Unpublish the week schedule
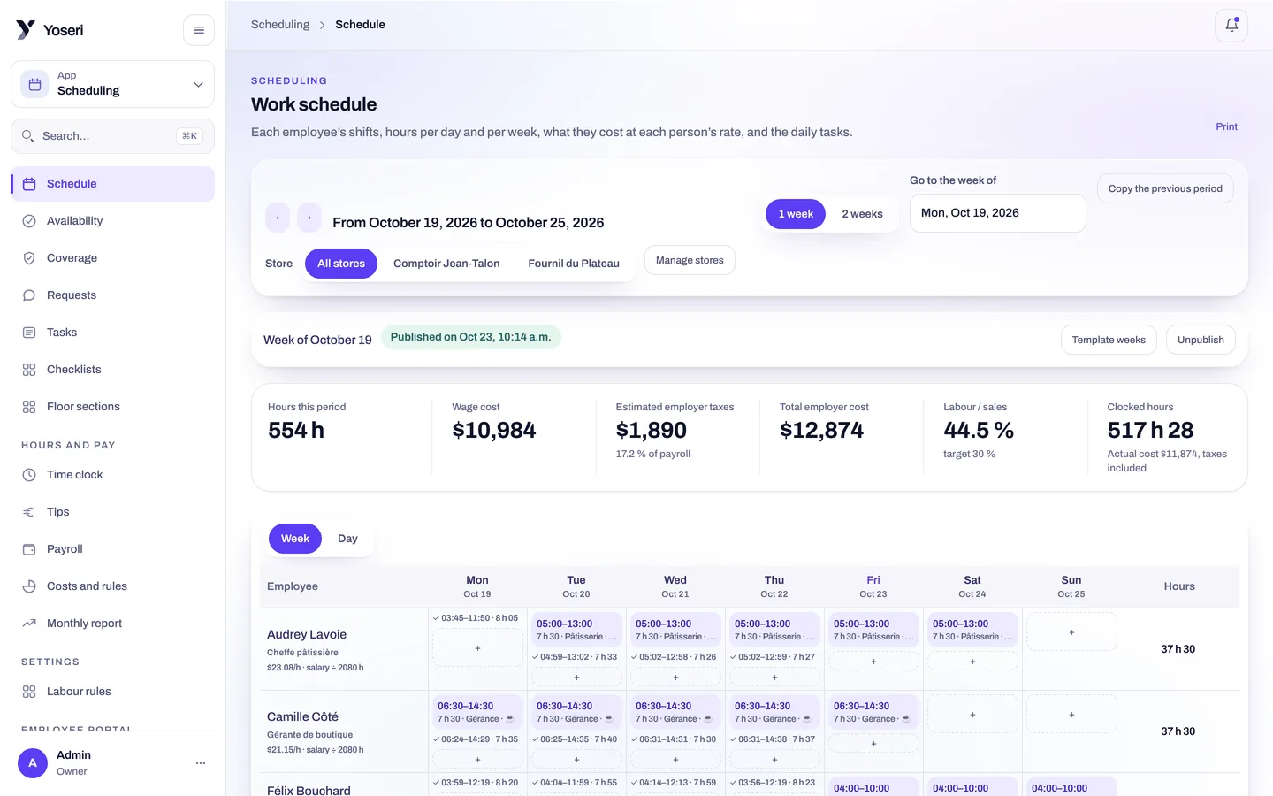The height and width of the screenshot is (796, 1273). coord(1201,340)
